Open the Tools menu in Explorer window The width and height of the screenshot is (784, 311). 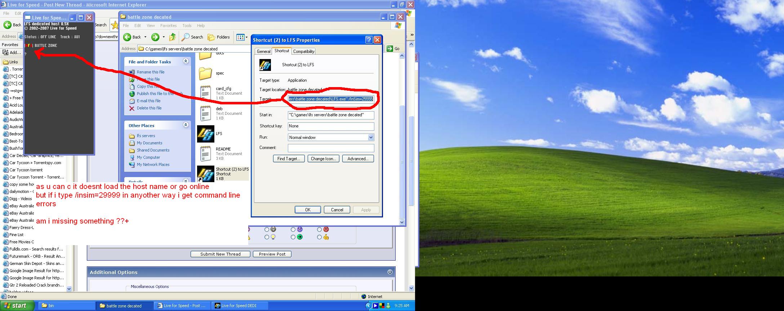187,26
